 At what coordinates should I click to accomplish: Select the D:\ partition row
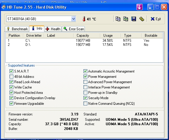(x=84, y=45)
